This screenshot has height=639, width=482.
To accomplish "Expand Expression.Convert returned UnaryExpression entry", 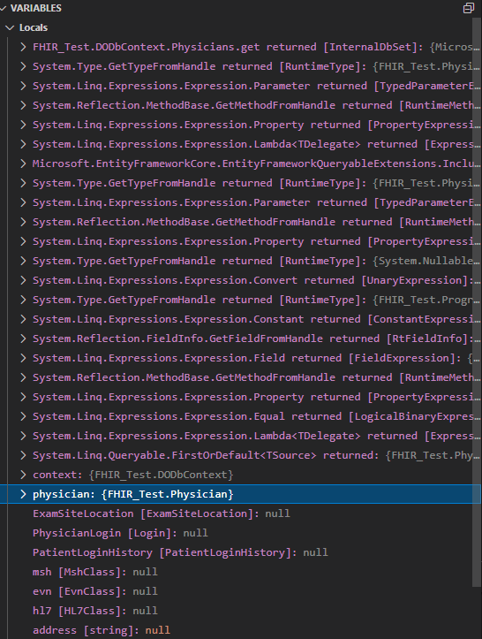I will pyautogui.click(x=24, y=280).
